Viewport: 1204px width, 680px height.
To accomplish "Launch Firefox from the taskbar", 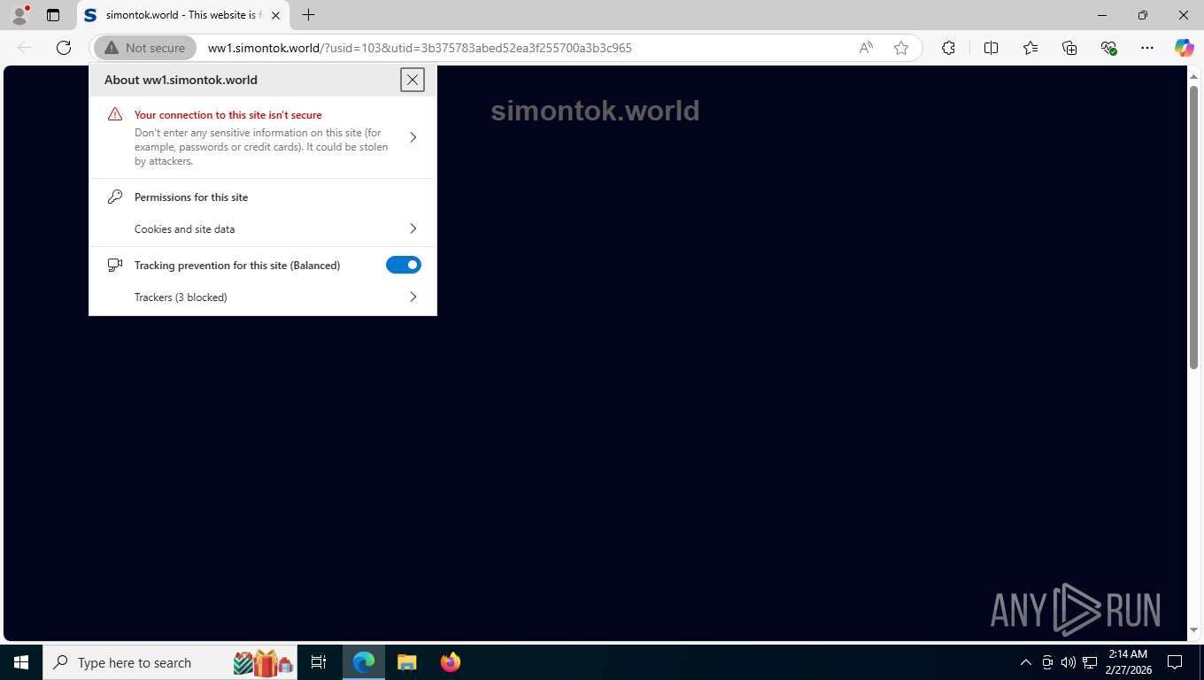I will (450, 662).
